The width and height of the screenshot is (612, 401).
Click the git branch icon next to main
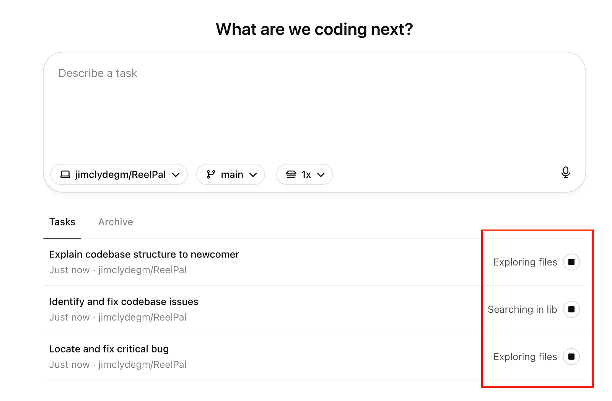click(x=211, y=174)
